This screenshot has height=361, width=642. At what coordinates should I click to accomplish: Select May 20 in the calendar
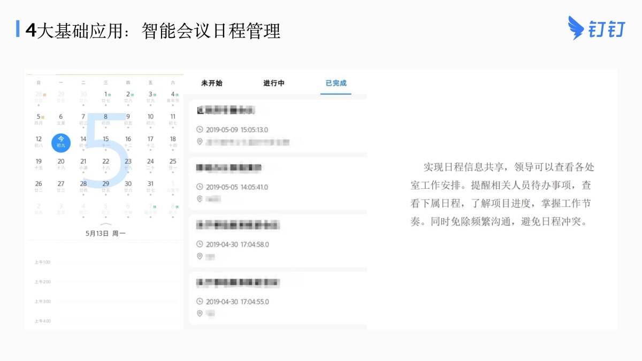point(61,164)
